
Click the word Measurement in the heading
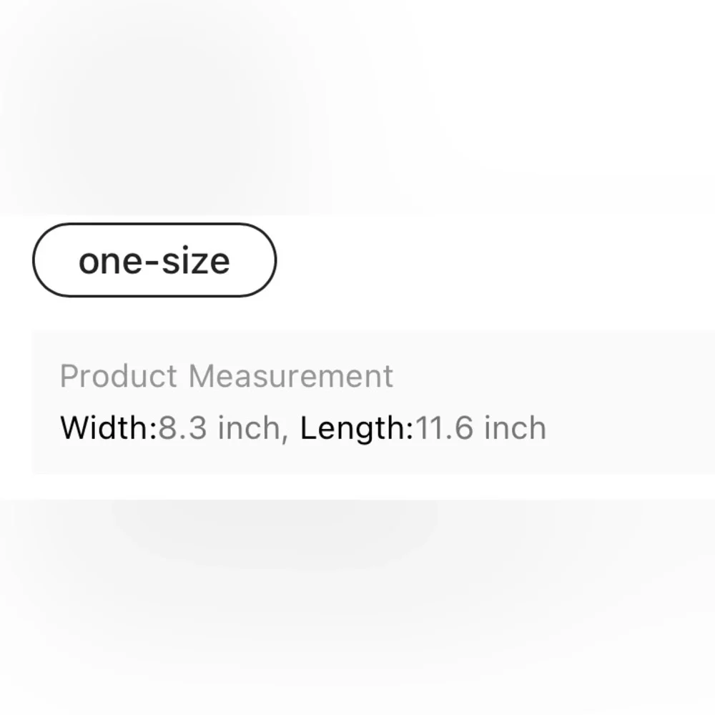[291, 376]
